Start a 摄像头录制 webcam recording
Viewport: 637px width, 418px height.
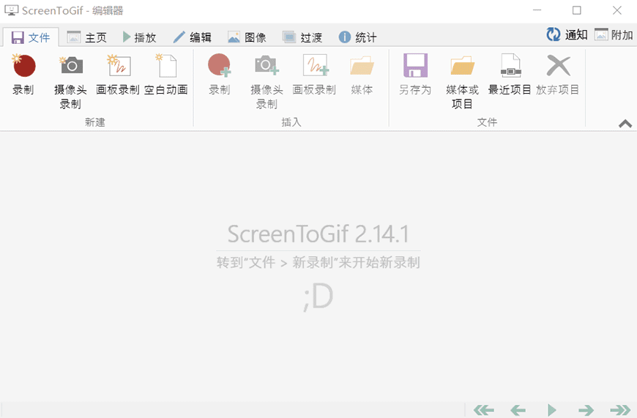71,67
